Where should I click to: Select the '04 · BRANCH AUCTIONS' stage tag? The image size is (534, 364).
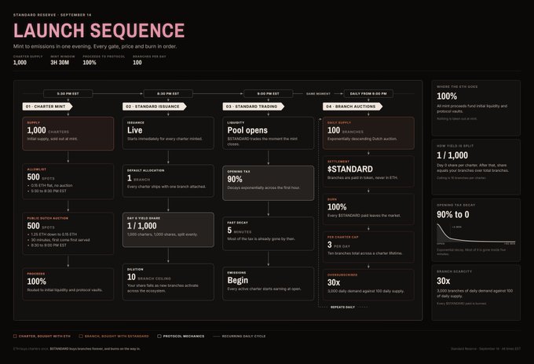pos(353,107)
